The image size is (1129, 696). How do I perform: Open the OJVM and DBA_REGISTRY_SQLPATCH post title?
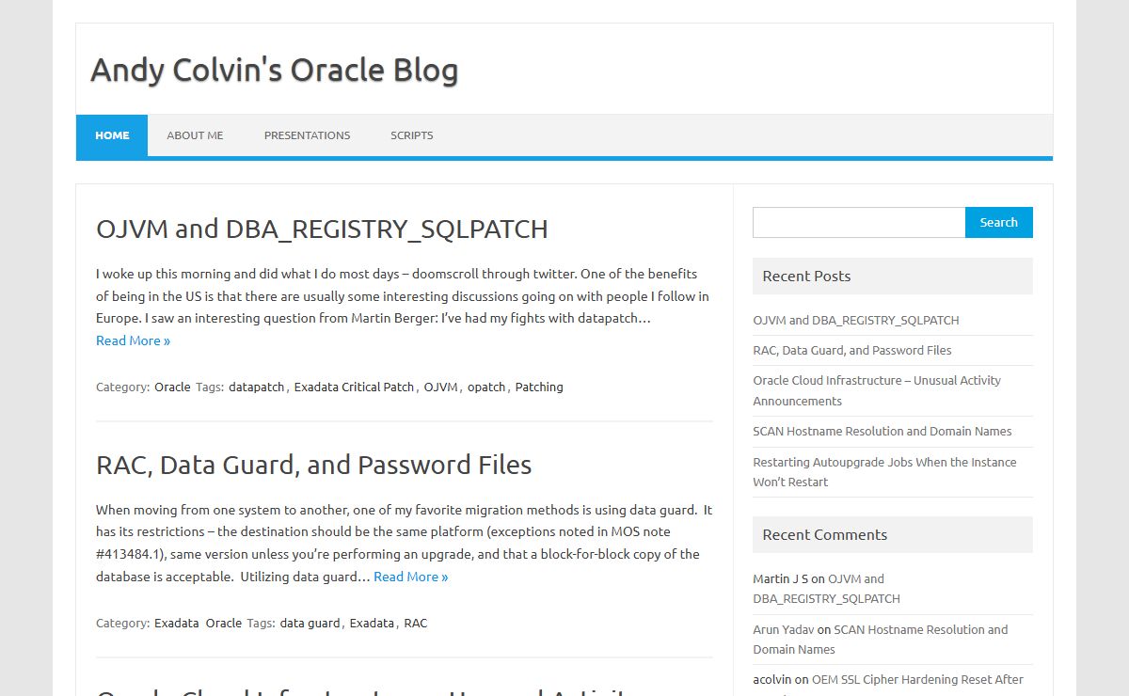coord(322,229)
